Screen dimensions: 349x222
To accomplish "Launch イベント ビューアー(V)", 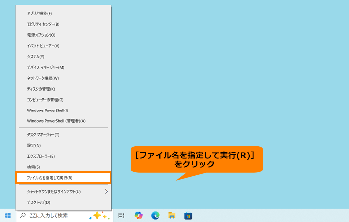I will (x=63, y=46).
